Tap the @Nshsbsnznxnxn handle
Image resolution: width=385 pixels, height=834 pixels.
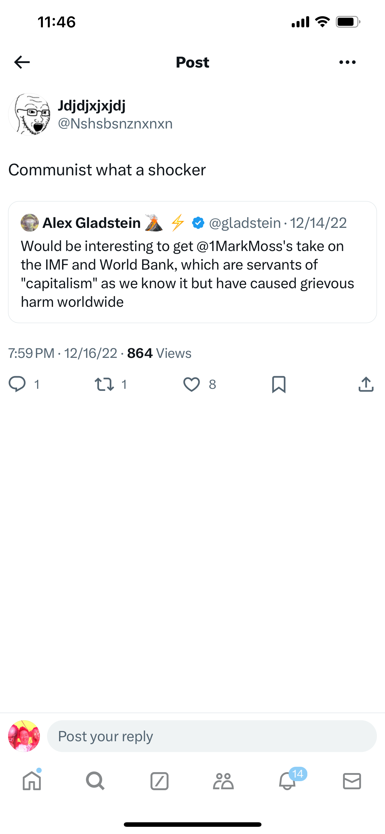click(x=115, y=124)
